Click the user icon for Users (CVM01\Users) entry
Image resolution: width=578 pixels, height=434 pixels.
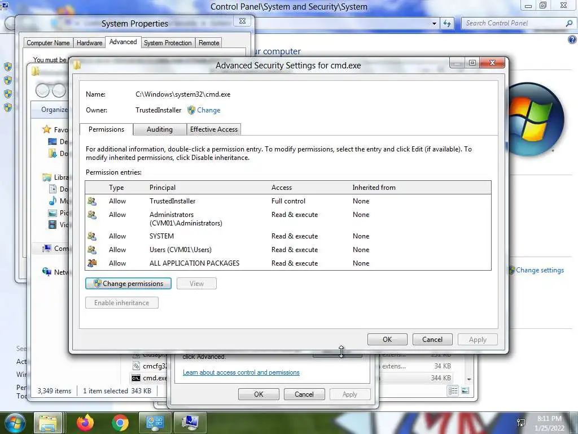(x=92, y=250)
